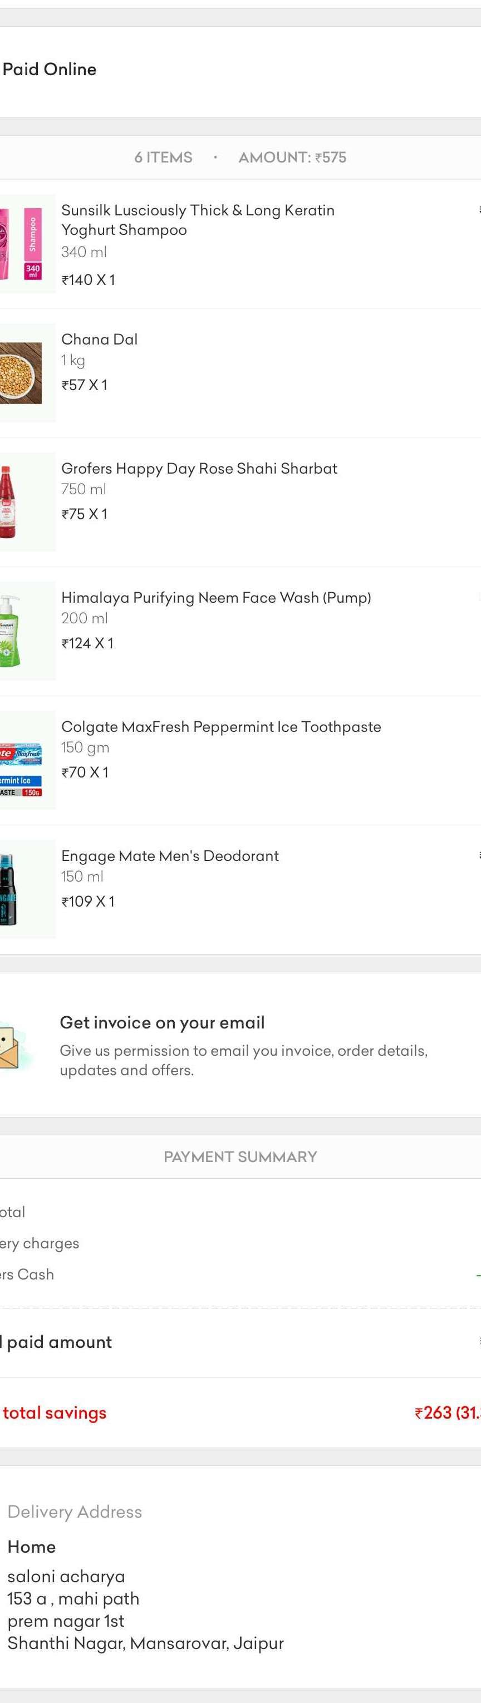Click the 6 ITEMS amount header

(x=240, y=157)
